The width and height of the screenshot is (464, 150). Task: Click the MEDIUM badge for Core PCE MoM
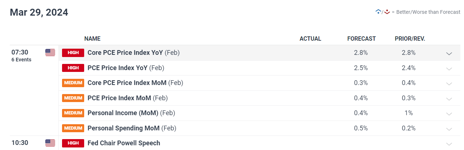(73, 83)
